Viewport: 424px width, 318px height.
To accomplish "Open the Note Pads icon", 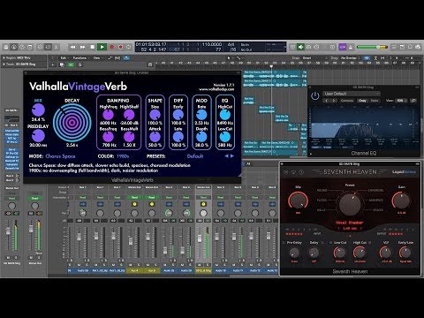I will [x=402, y=47].
